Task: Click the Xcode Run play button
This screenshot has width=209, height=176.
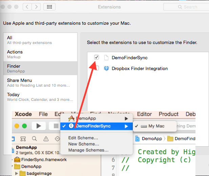Action: [x=39, y=126]
